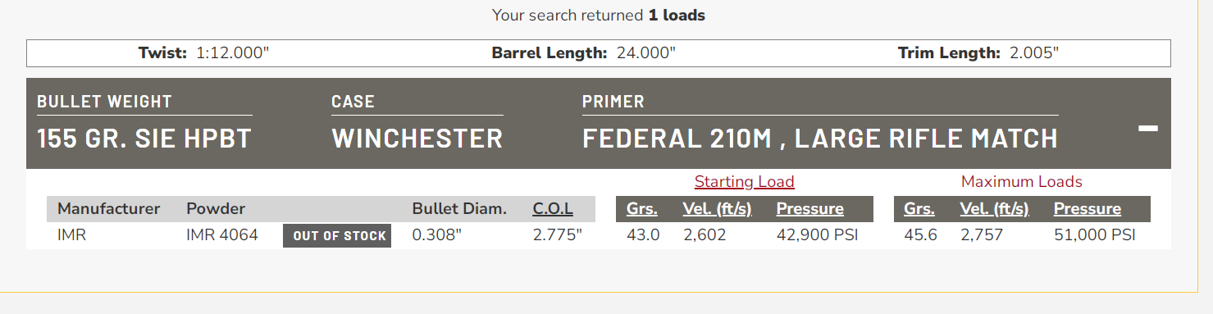Click the IMR 4064 powder name
This screenshot has width=1213, height=314.
[222, 235]
